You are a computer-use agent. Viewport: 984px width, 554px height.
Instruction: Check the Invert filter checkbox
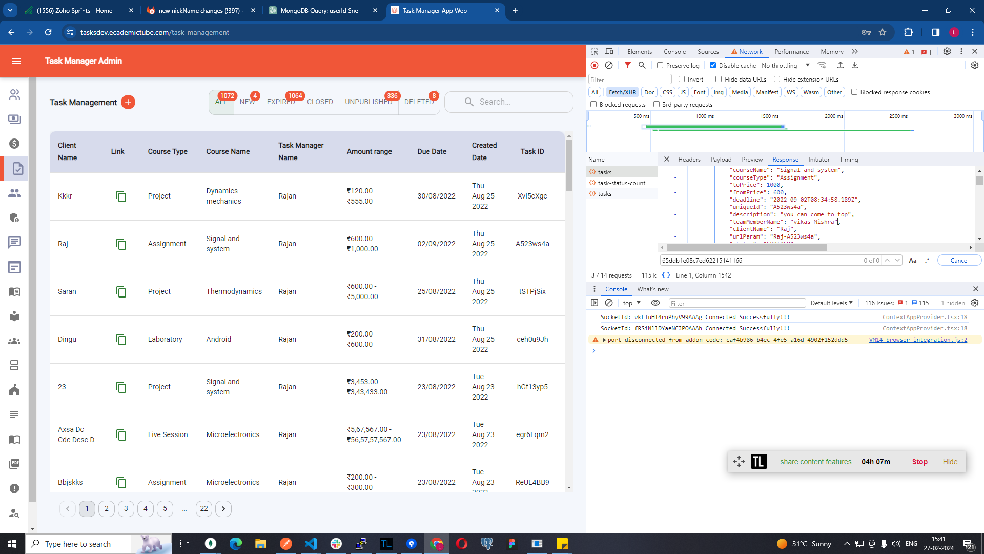(682, 79)
